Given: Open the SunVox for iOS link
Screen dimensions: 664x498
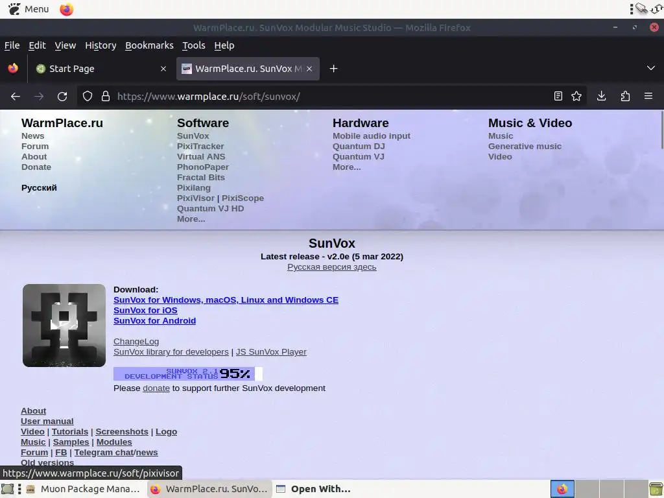Looking at the screenshot, I should coord(145,311).
